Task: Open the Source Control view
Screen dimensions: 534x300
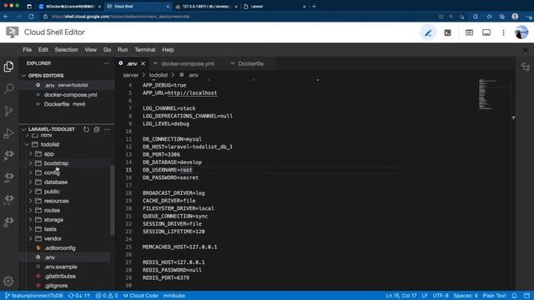Action: coord(9,111)
